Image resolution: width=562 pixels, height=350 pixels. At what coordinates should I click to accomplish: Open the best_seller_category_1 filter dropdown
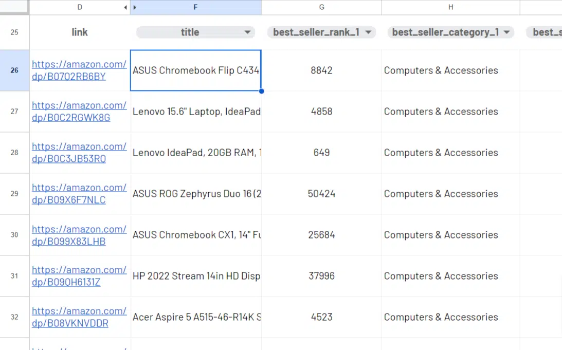pos(506,32)
